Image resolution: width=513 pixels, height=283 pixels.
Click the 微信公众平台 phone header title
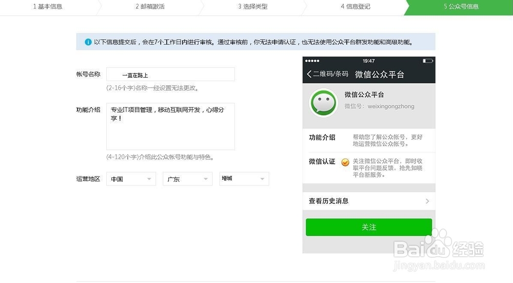point(380,74)
